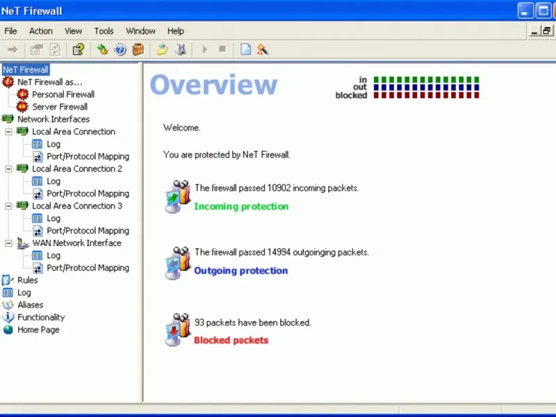Image resolution: width=556 pixels, height=417 pixels.
Task: Click the stop square toolbar button
Action: coord(222,49)
